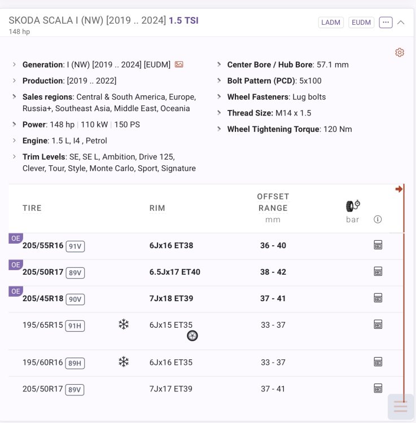Click the OE badge on 205/45R18 row

pos(16,292)
